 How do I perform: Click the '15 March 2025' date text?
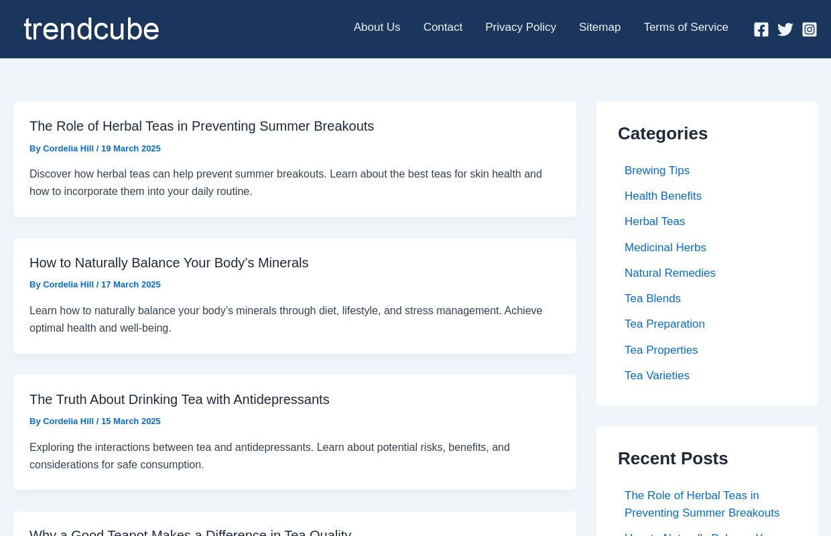tap(131, 421)
